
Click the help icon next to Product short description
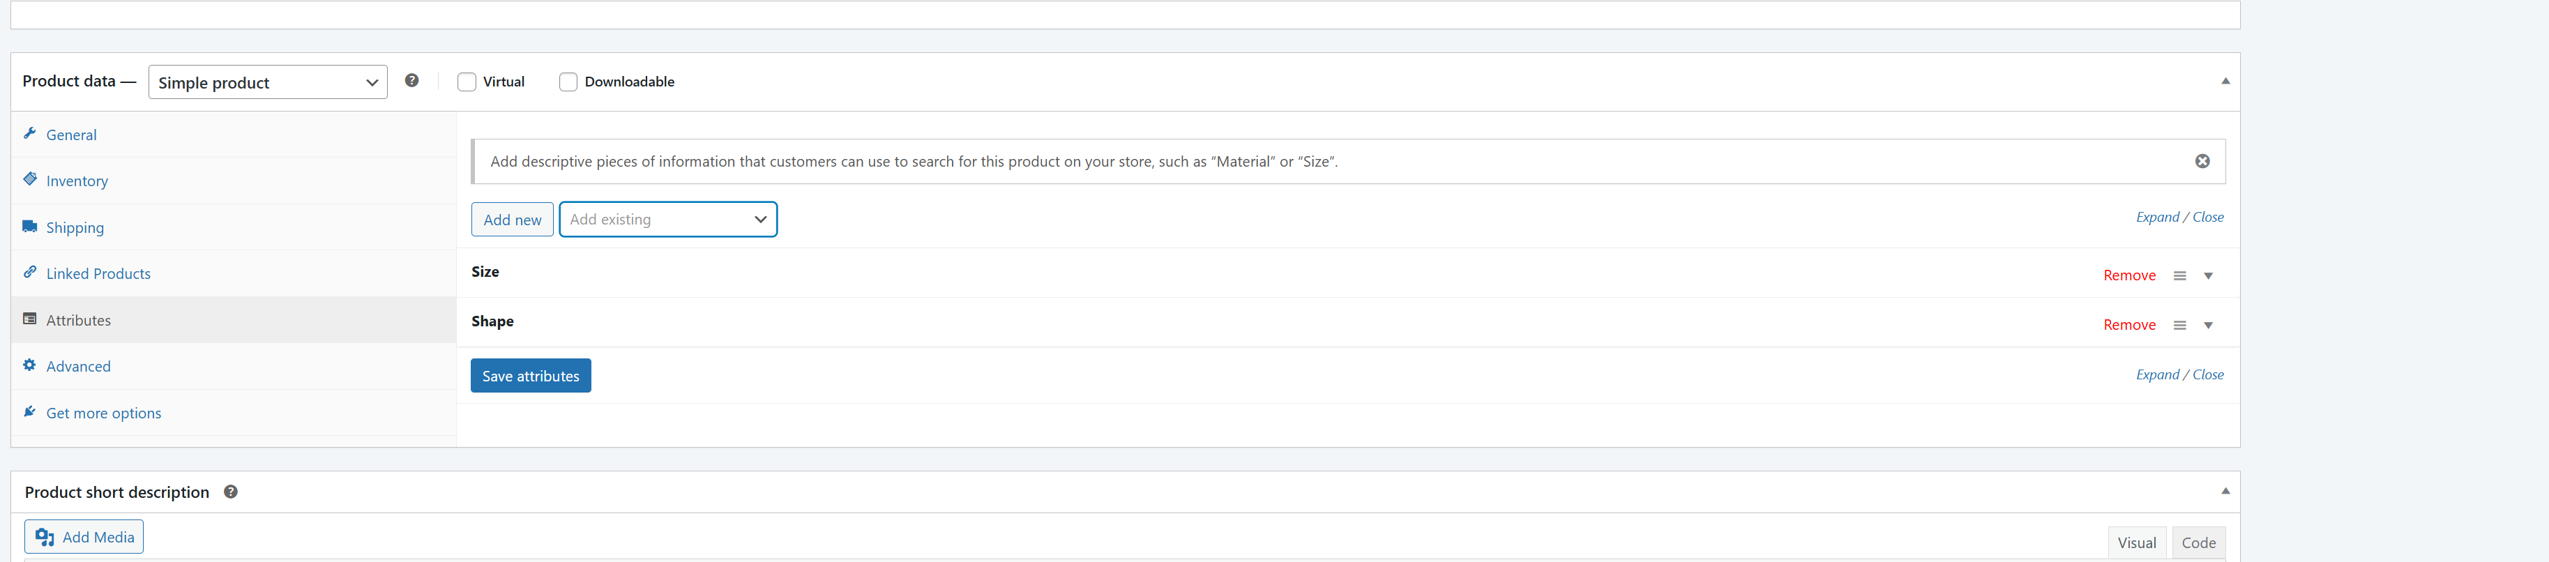231,492
